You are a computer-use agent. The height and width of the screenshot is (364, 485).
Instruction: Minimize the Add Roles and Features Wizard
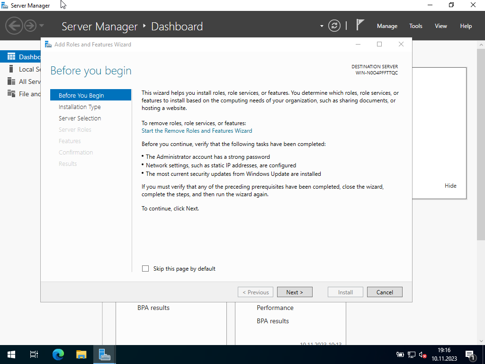(358, 44)
